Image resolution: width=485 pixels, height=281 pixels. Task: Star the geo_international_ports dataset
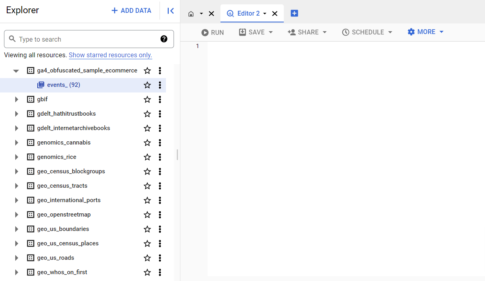pyautogui.click(x=147, y=200)
